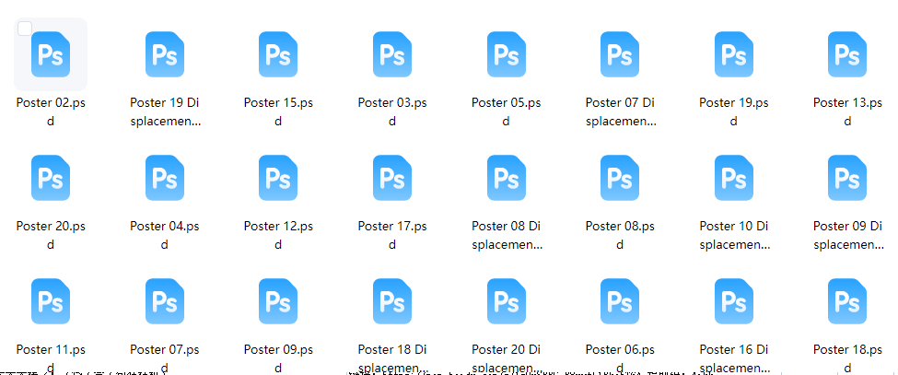Select the Poster 12.psd file icon
The height and width of the screenshot is (375, 898).
pos(278,178)
